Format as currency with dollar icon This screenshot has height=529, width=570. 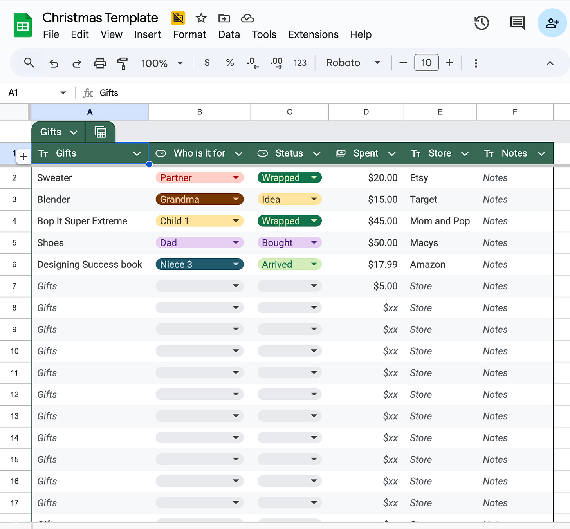(207, 63)
